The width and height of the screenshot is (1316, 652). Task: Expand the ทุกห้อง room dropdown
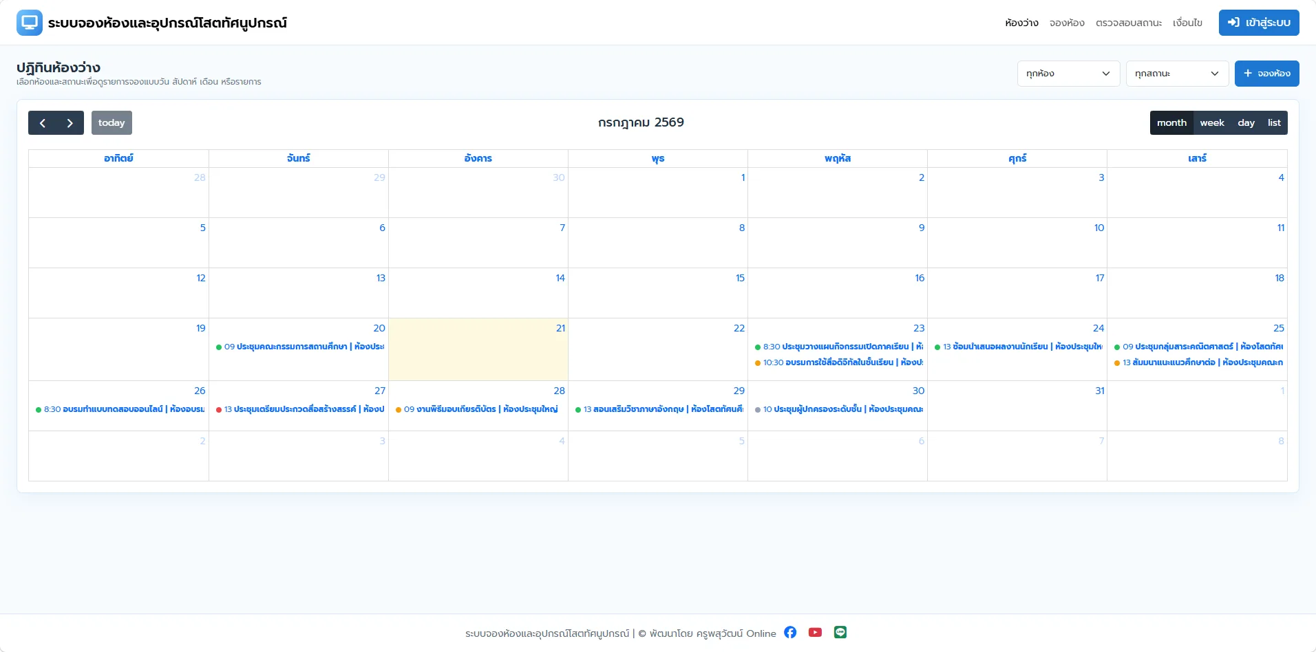(x=1068, y=74)
